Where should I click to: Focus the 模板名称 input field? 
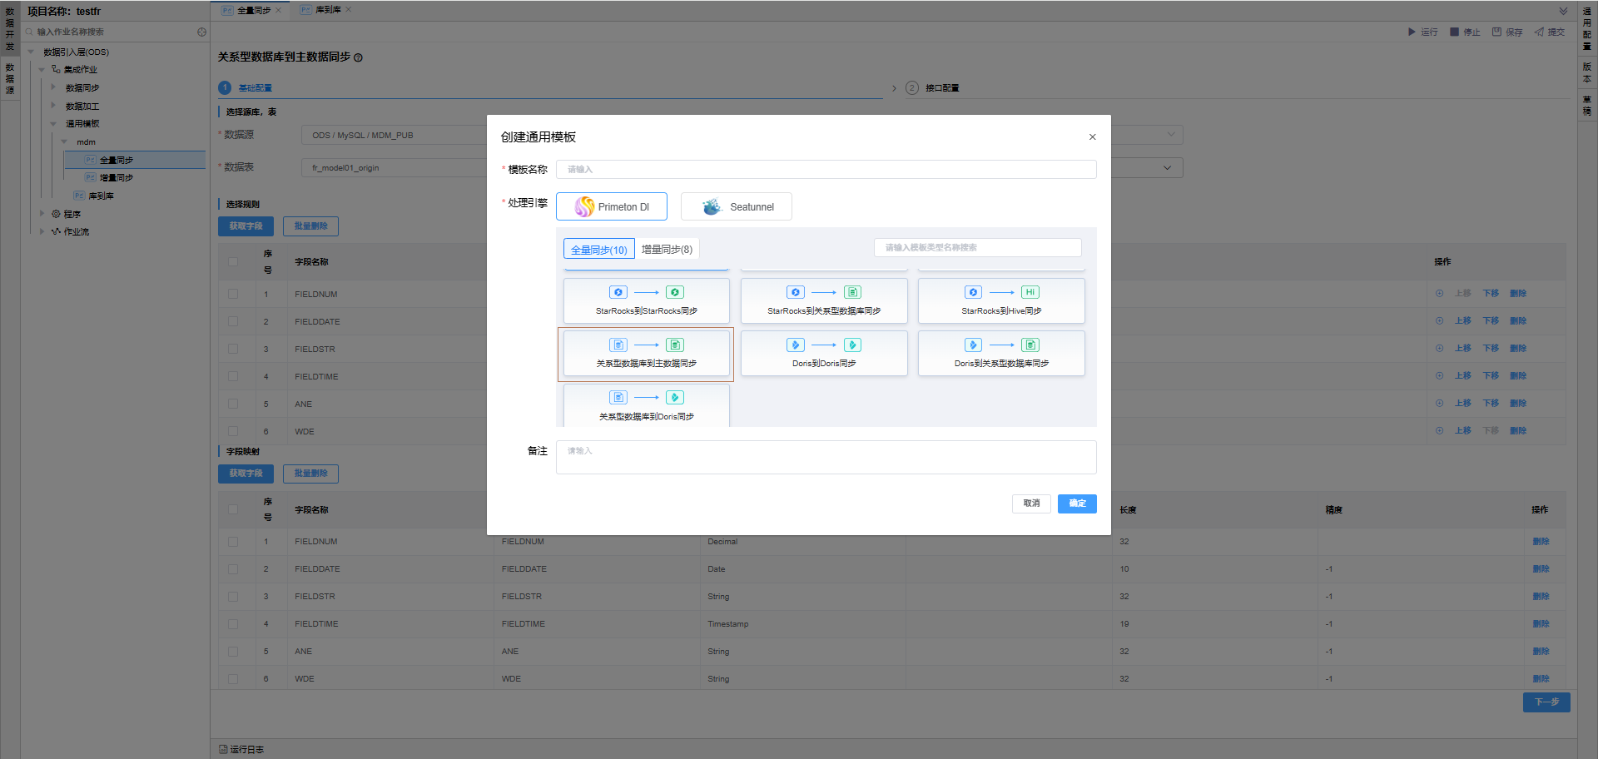[x=825, y=169]
